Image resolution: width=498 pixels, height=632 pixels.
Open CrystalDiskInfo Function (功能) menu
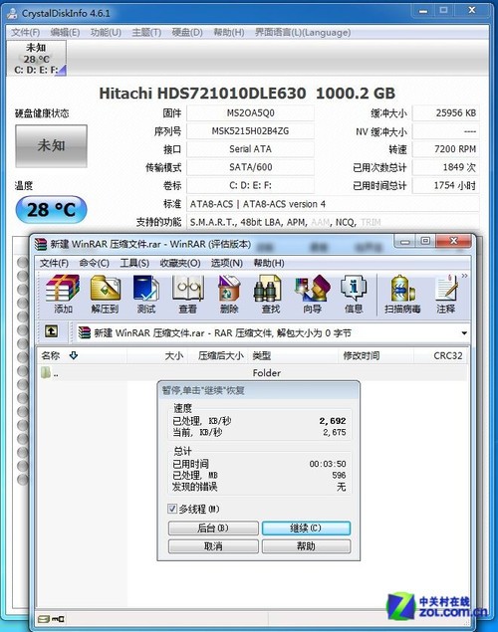[106, 32]
